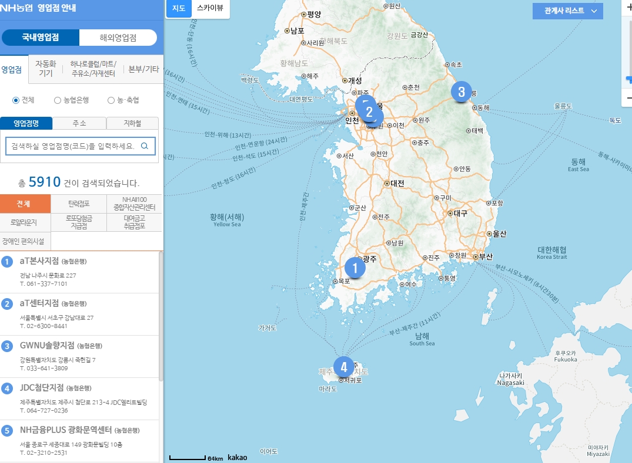Click phone number T. 02-3210-2531

(x=44, y=453)
